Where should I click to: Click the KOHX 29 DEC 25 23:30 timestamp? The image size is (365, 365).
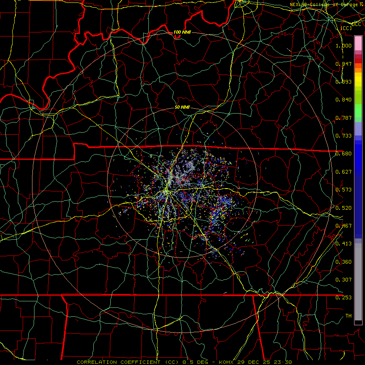255,362
